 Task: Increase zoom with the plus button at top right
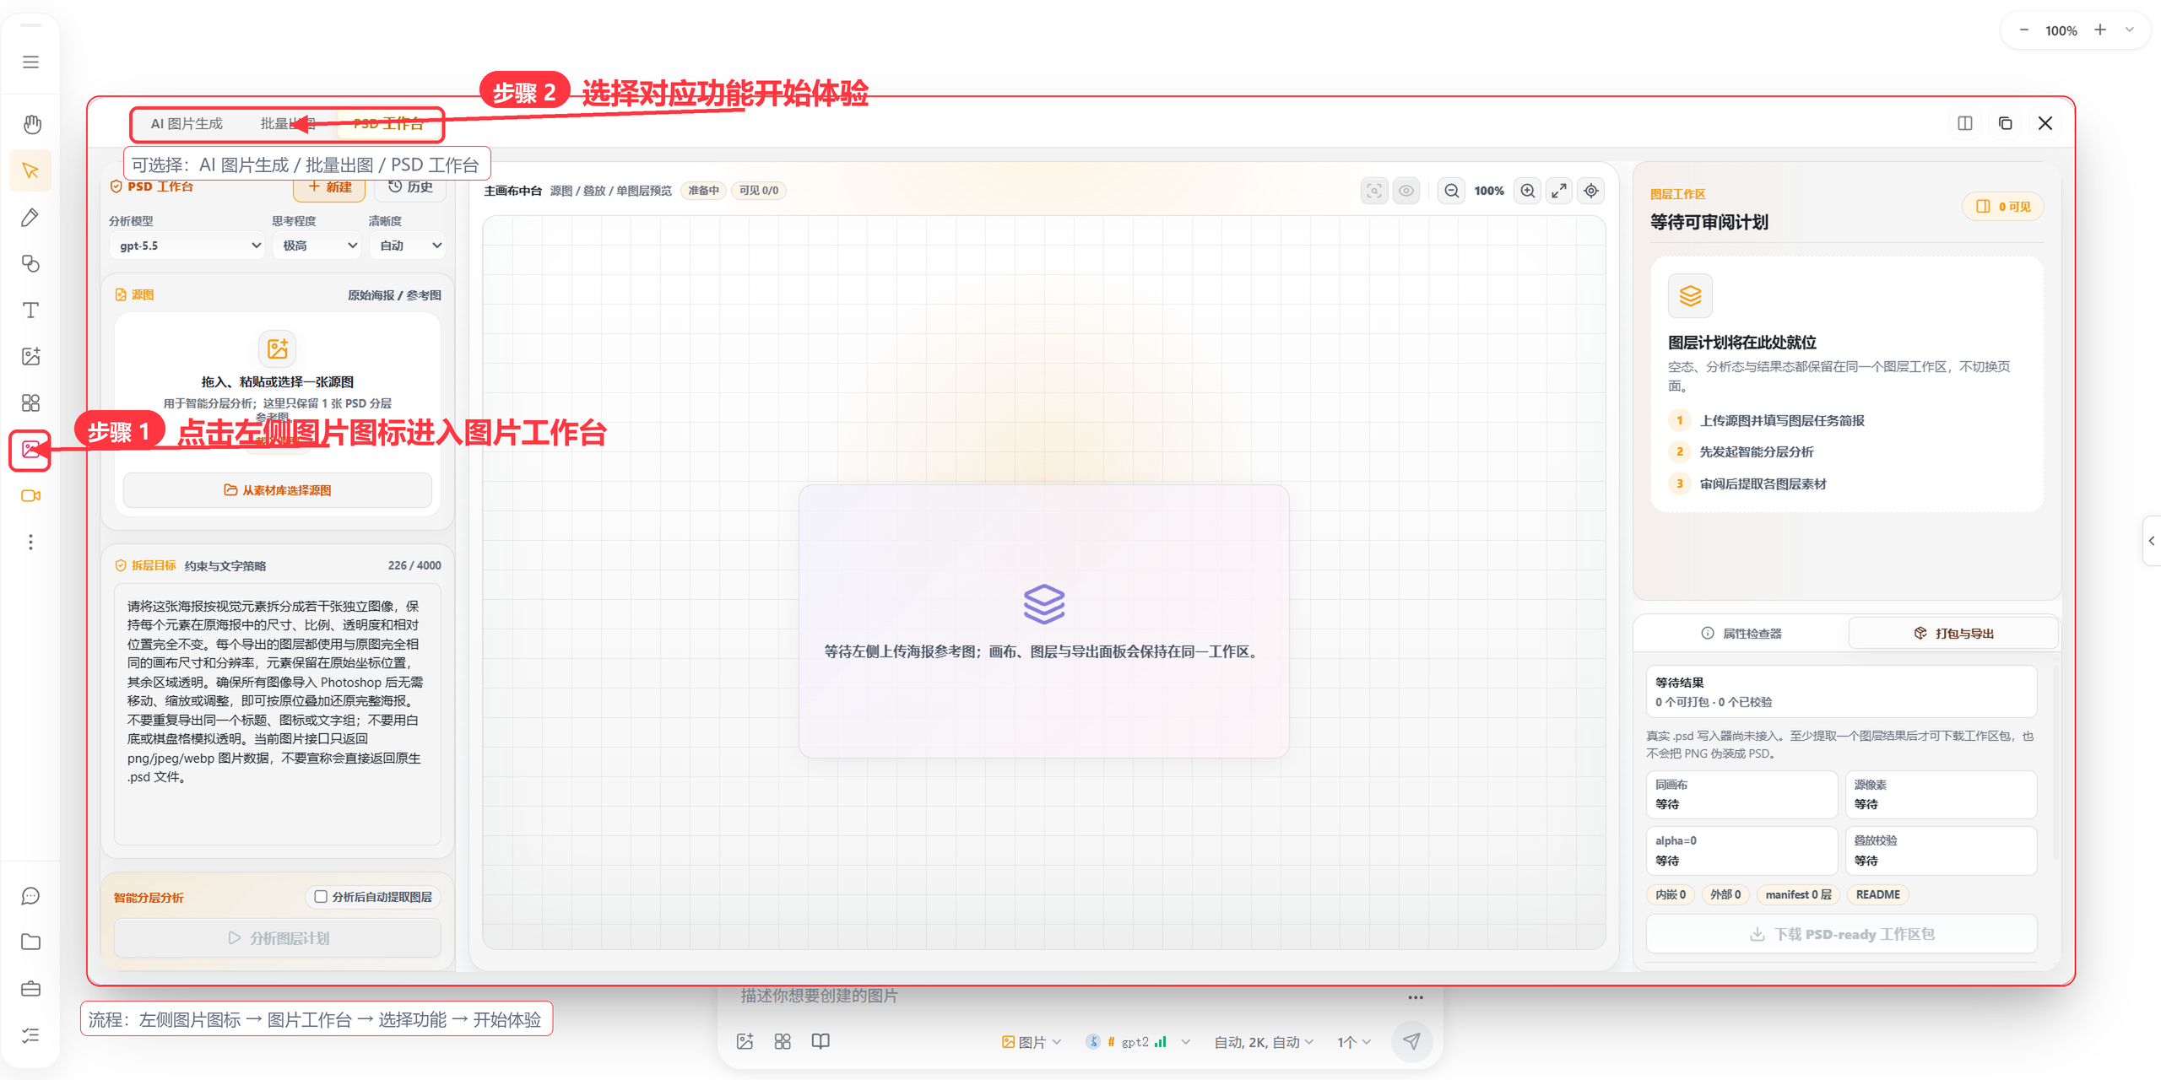(x=2100, y=30)
